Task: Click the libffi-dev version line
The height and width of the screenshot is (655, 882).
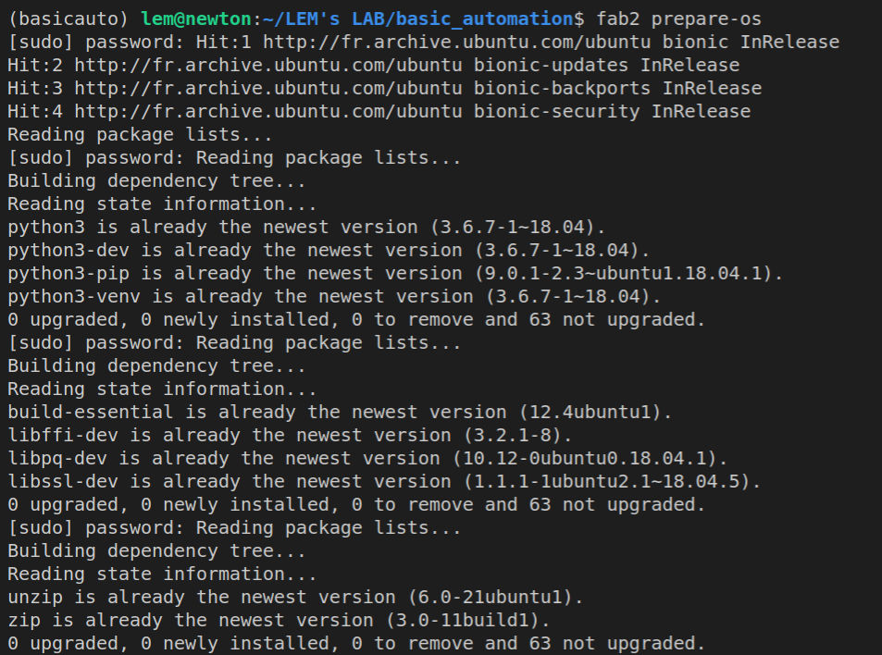Action: pos(290,435)
